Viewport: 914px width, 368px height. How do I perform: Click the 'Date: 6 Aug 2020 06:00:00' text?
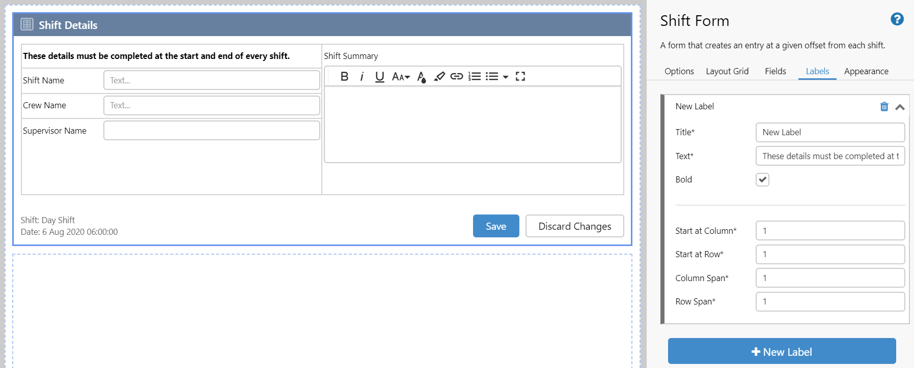(69, 232)
